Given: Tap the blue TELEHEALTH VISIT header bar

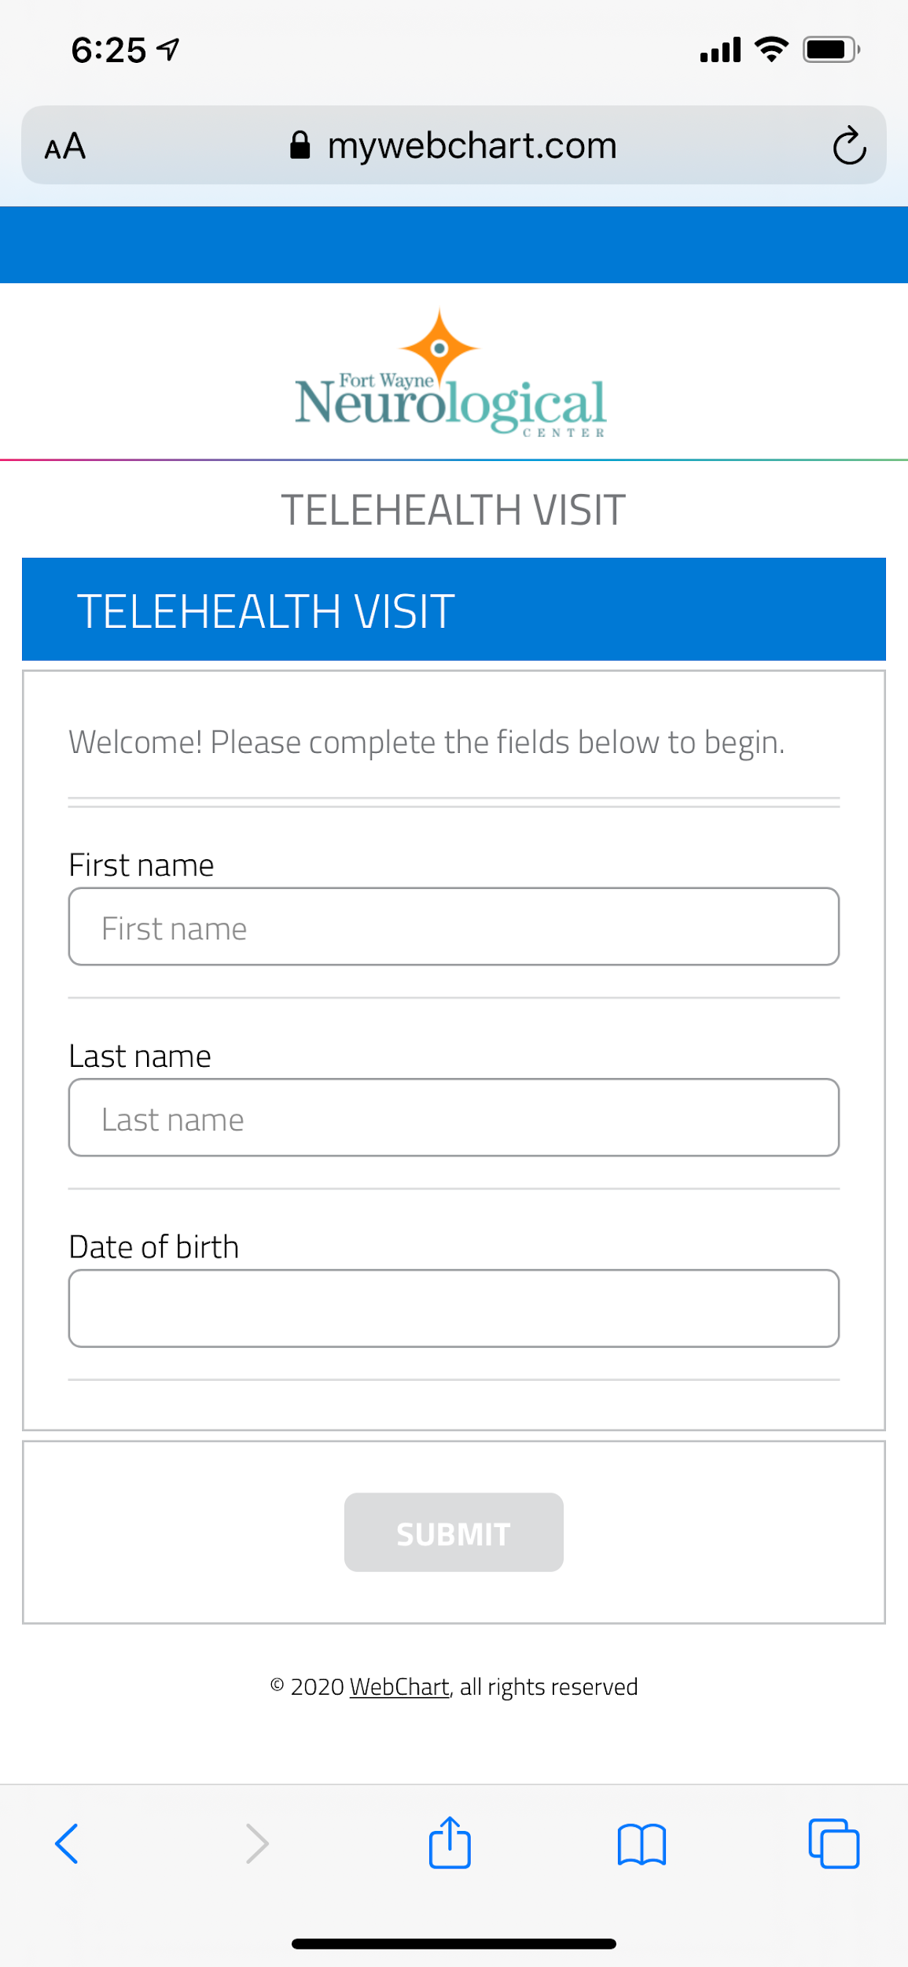Looking at the screenshot, I should (x=454, y=610).
